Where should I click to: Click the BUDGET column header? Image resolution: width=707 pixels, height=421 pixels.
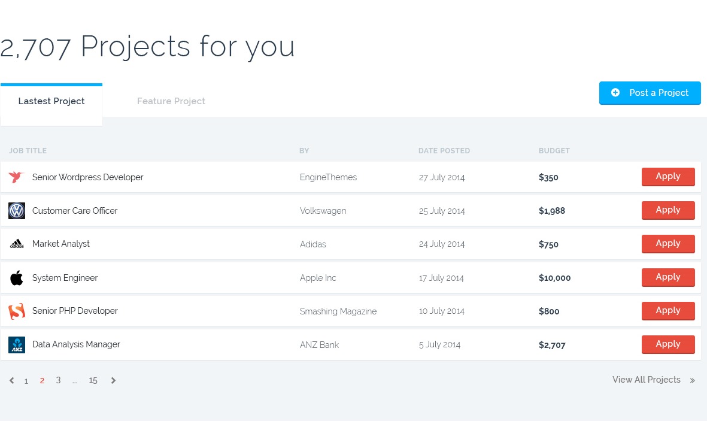click(554, 151)
